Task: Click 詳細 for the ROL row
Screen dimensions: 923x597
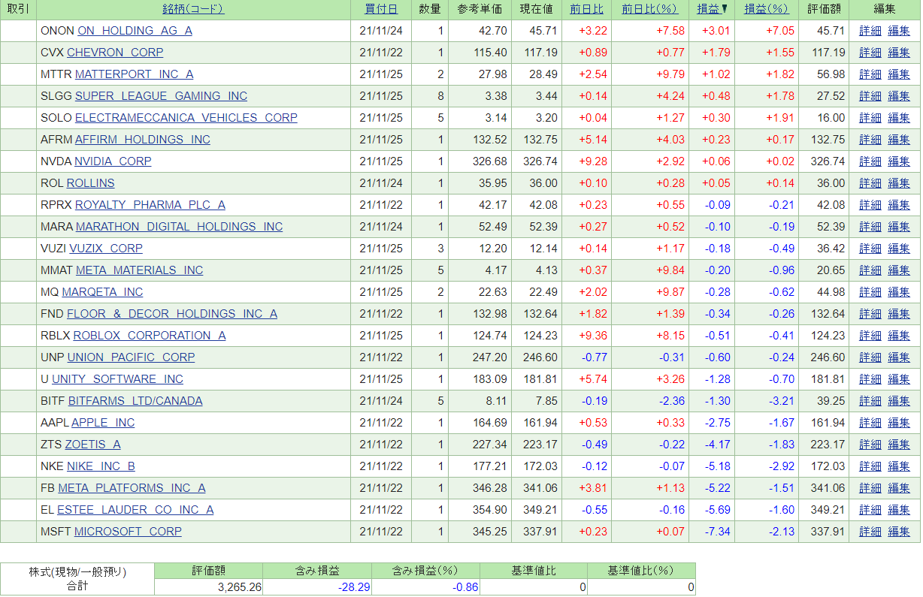Action: tap(870, 183)
